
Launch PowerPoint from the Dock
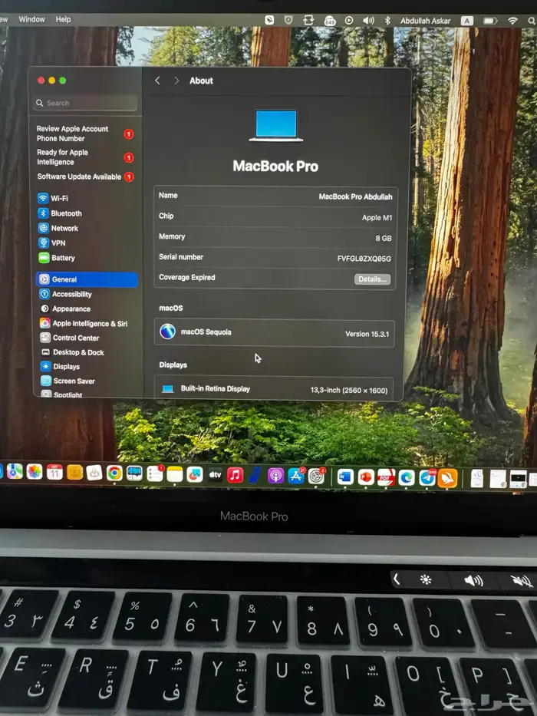click(x=366, y=477)
